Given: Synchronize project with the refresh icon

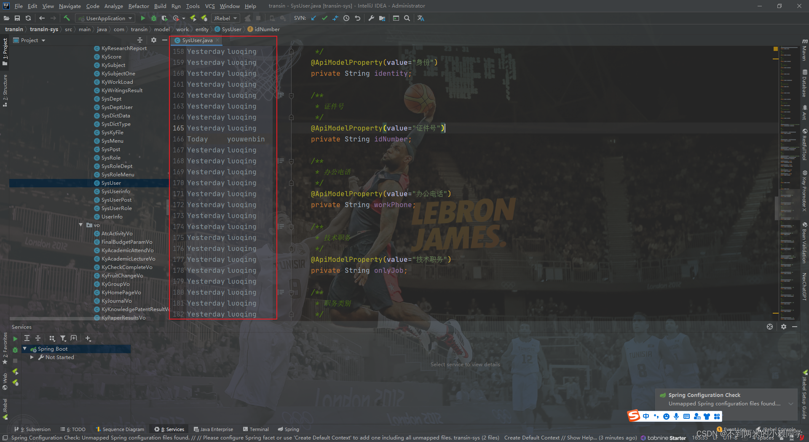Looking at the screenshot, I should tap(28, 18).
